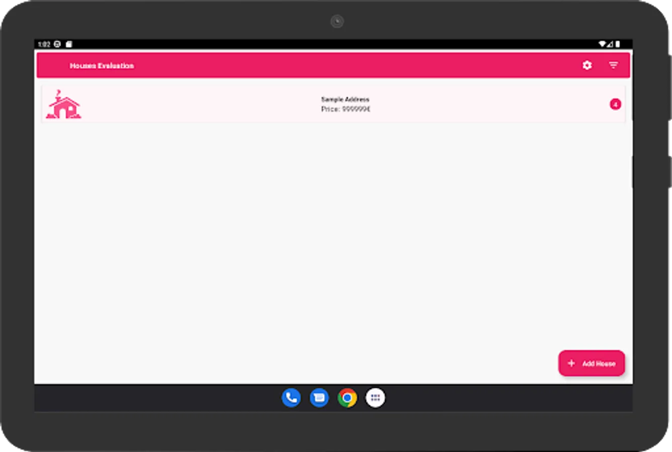The image size is (672, 452).
Task: Launch Chrome from the dock
Action: coord(347,398)
